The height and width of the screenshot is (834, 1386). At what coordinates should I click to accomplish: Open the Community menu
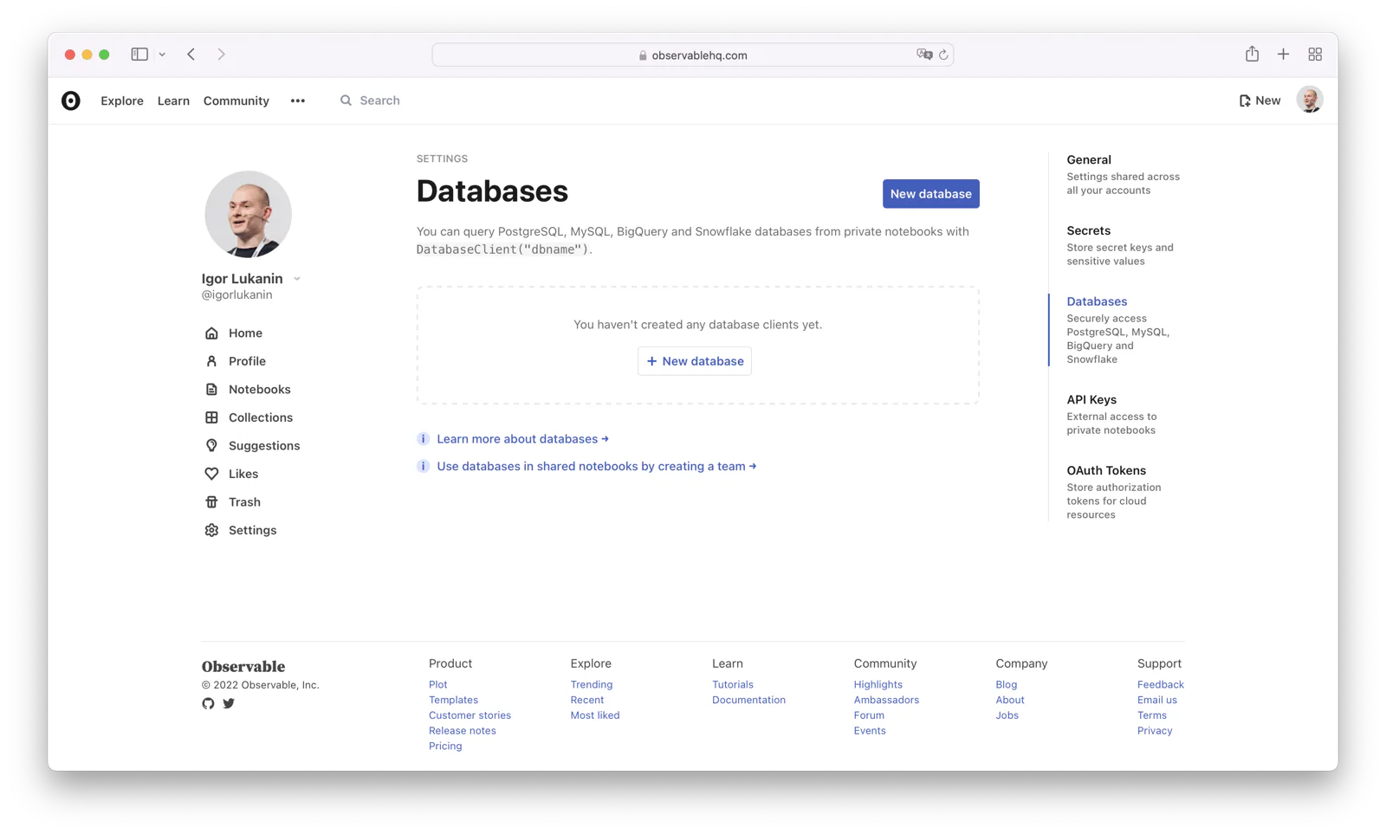(x=236, y=100)
